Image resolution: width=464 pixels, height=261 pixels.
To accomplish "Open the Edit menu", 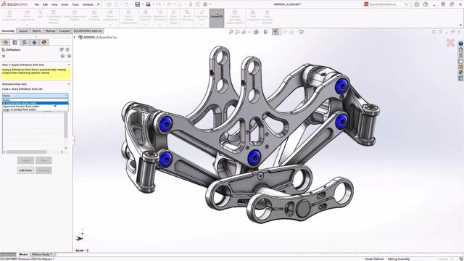I will pos(45,4).
